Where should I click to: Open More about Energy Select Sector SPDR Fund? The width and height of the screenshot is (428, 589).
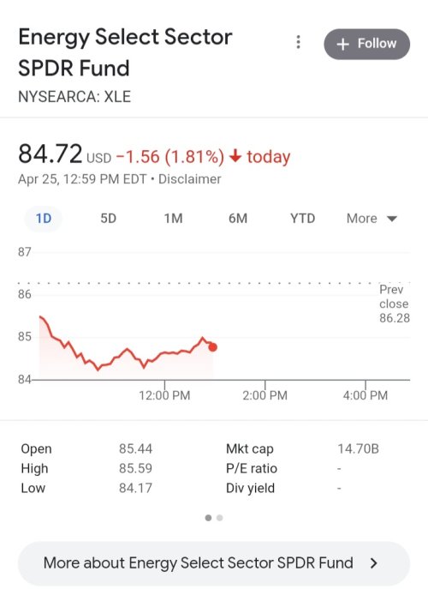tap(214, 563)
